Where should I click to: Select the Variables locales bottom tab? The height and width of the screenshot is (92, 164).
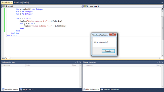tap(10, 89)
